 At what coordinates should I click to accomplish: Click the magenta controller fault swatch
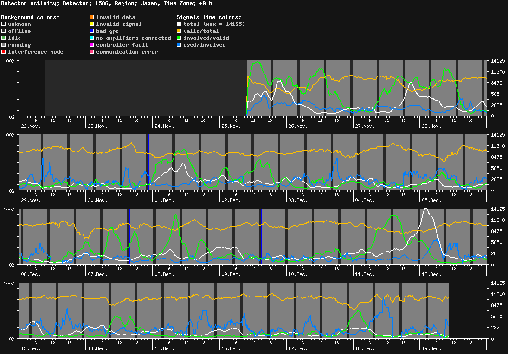coord(91,45)
